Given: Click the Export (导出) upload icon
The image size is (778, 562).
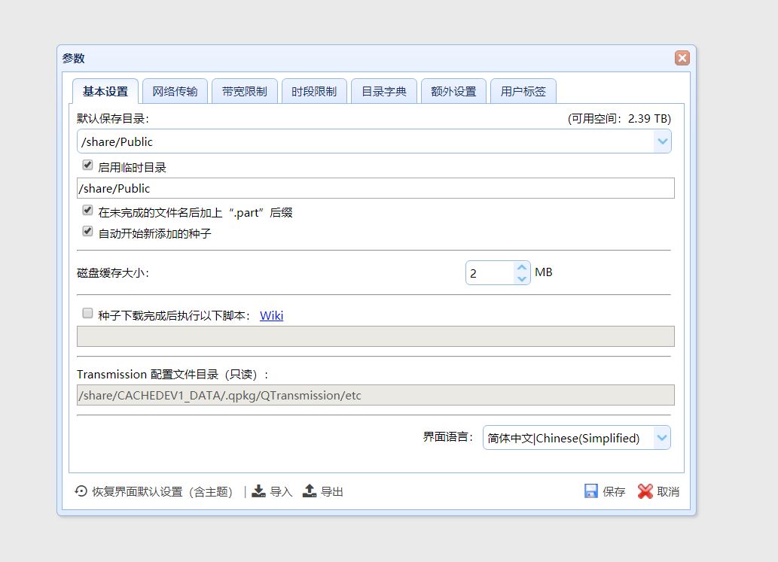Looking at the screenshot, I should [x=309, y=491].
